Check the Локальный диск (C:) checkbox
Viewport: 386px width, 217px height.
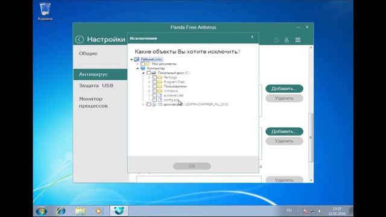pyautogui.click(x=148, y=73)
